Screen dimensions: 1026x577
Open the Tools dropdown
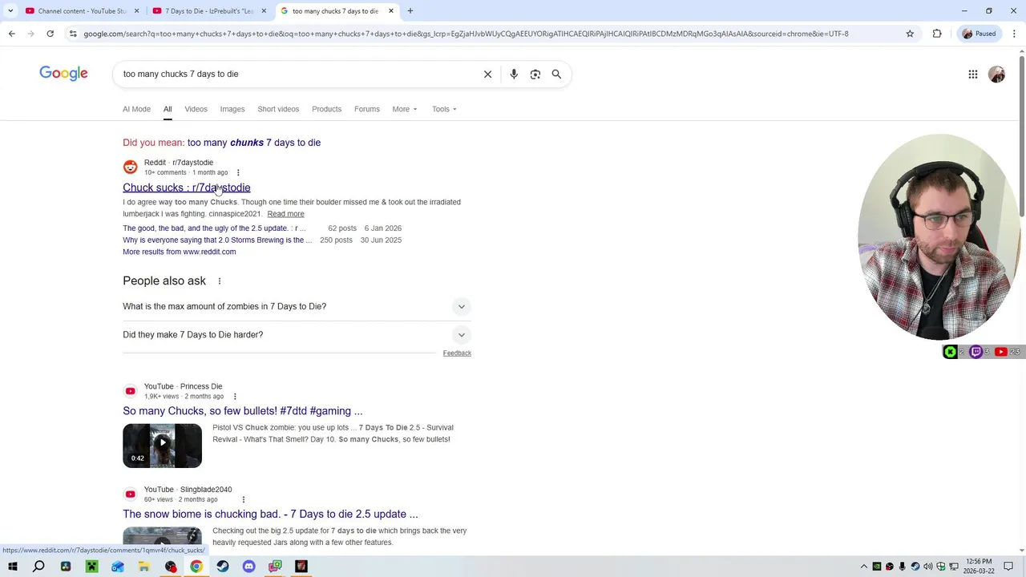(x=444, y=109)
